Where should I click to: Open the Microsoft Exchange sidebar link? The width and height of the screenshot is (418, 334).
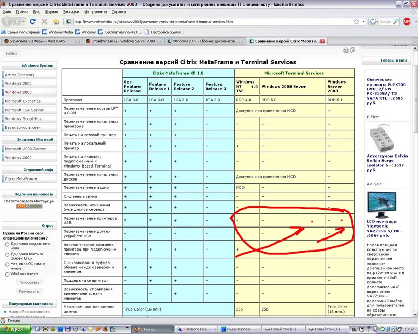pos(29,101)
